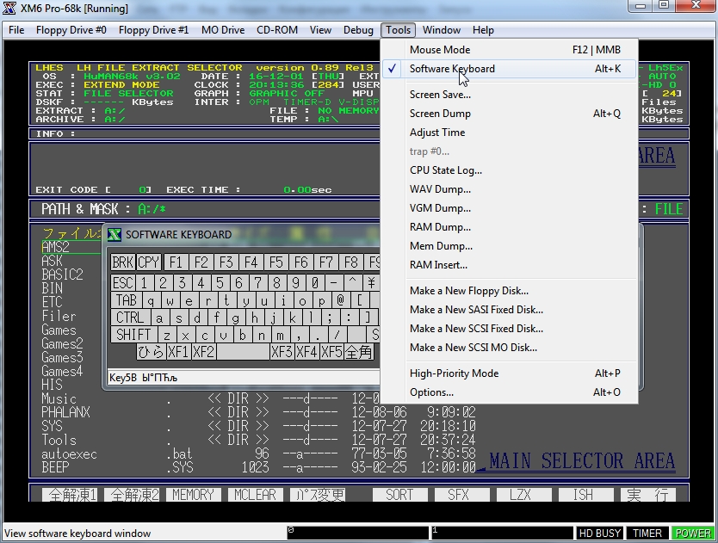Click the XF4 key on software keyboard
Screen dimensions: 718x543
[x=306, y=352]
